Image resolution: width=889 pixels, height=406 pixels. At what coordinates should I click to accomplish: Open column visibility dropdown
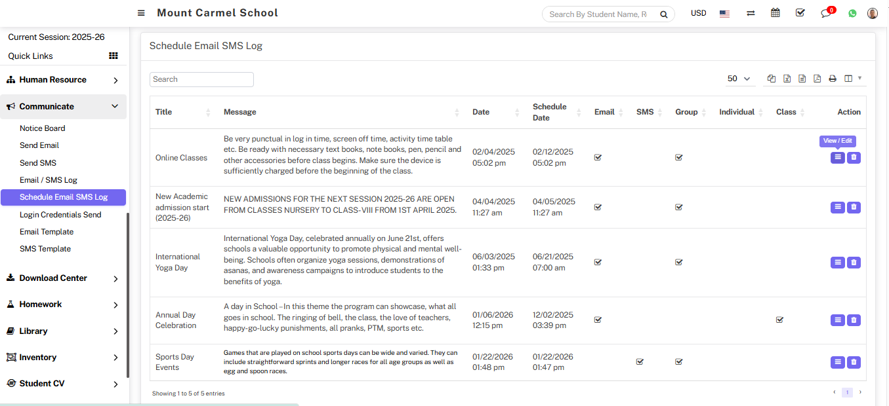click(x=853, y=79)
